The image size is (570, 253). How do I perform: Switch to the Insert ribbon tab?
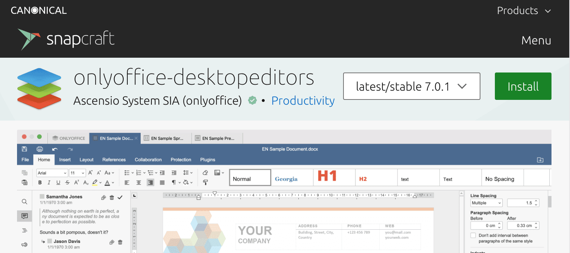[65, 160]
